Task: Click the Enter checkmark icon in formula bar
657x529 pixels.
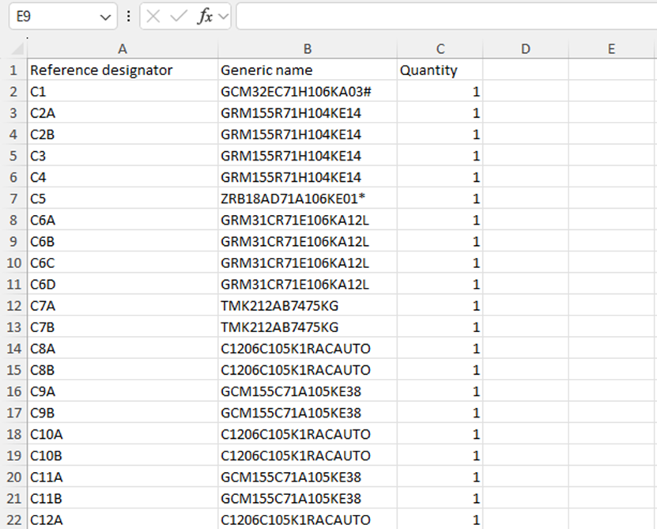Action: [178, 17]
